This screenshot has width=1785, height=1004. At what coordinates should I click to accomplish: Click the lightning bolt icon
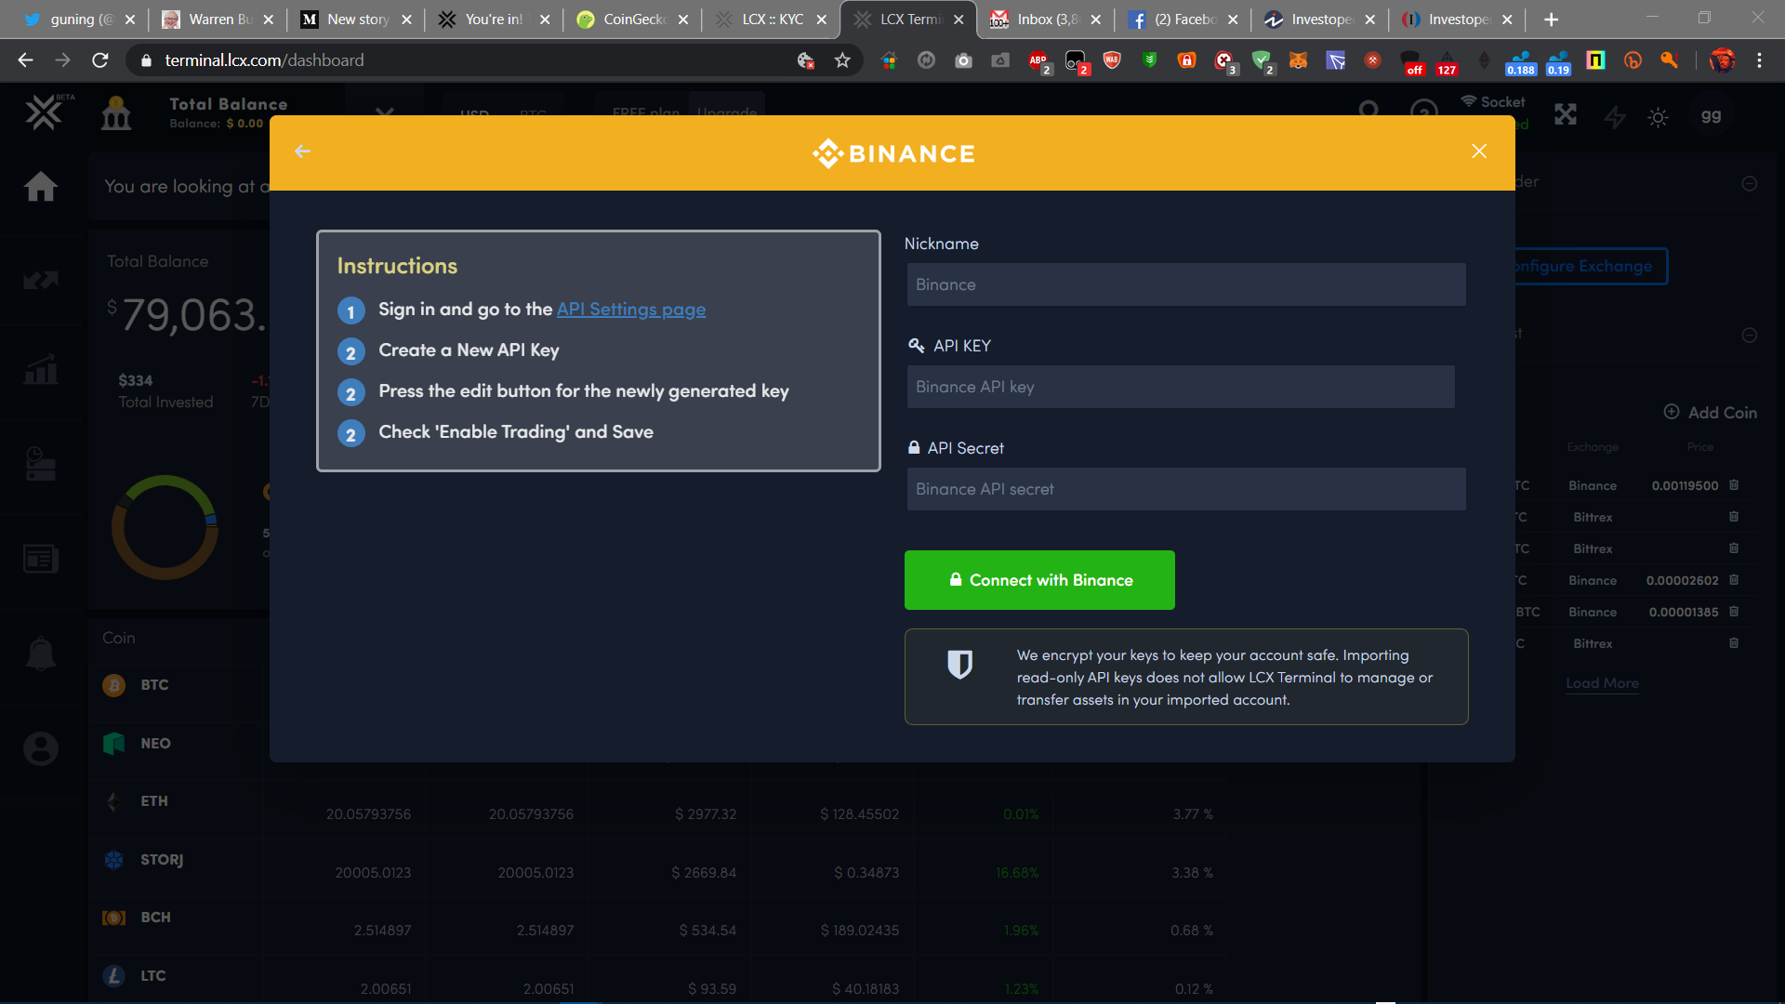coord(1616,117)
